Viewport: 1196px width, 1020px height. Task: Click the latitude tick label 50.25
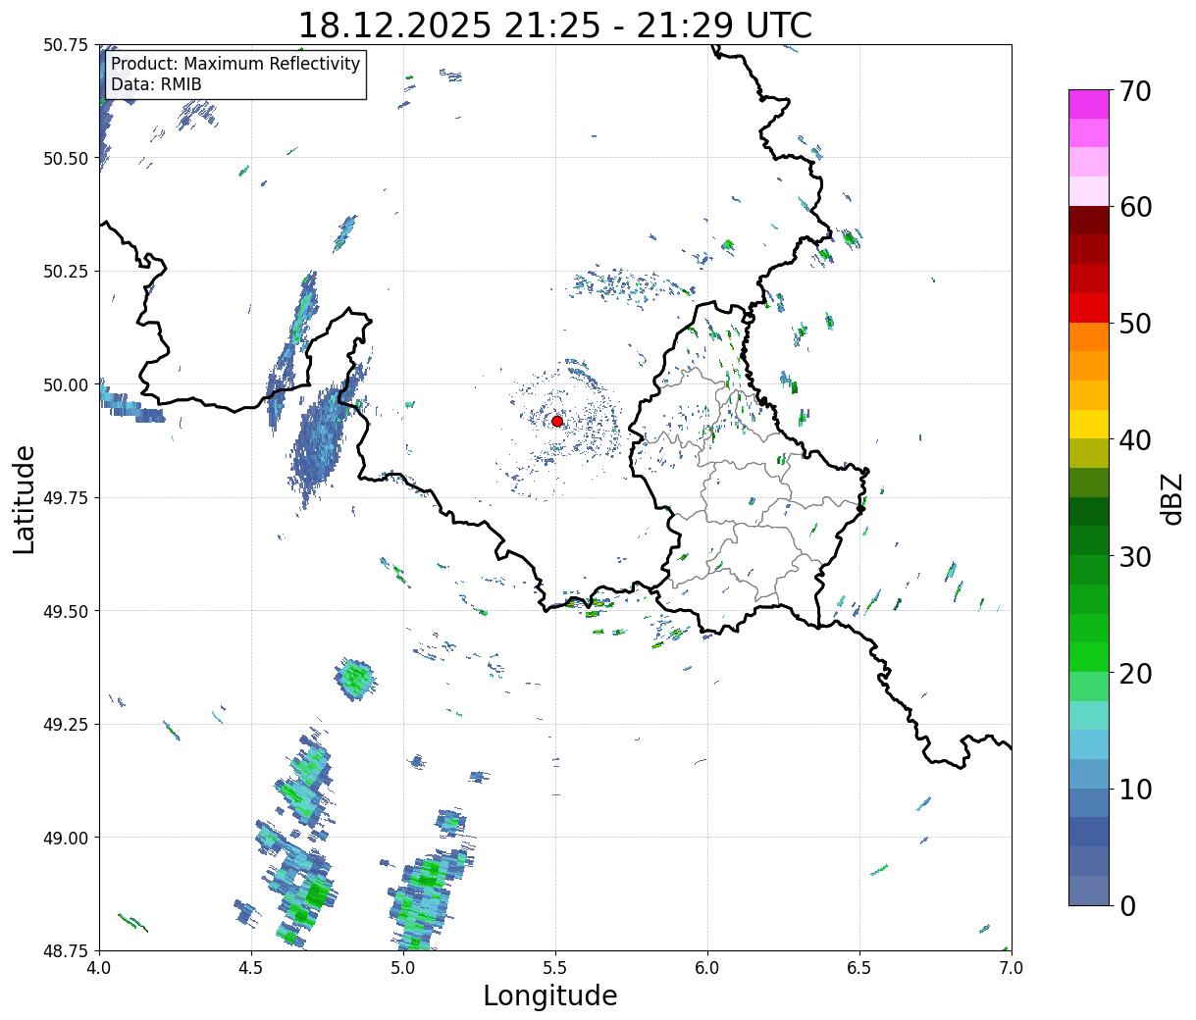coord(66,272)
